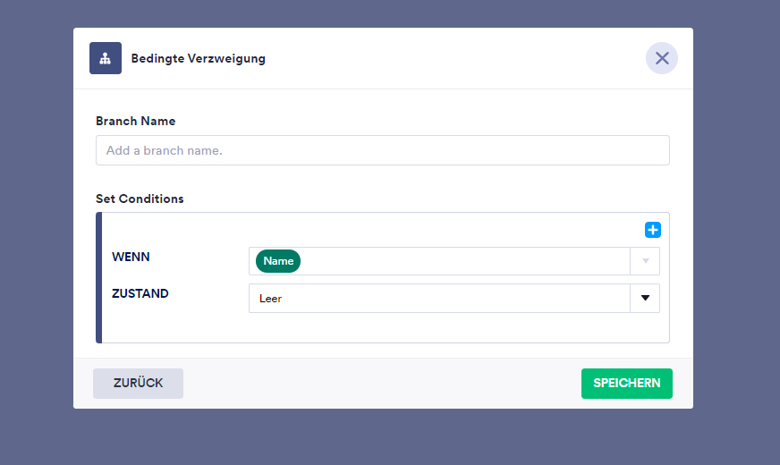
Task: Click the Bedingte Verzweigung title text
Action: pyautogui.click(x=198, y=59)
